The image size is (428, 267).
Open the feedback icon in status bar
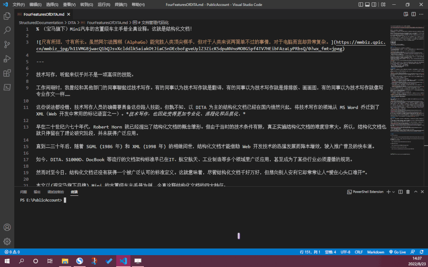413,252
